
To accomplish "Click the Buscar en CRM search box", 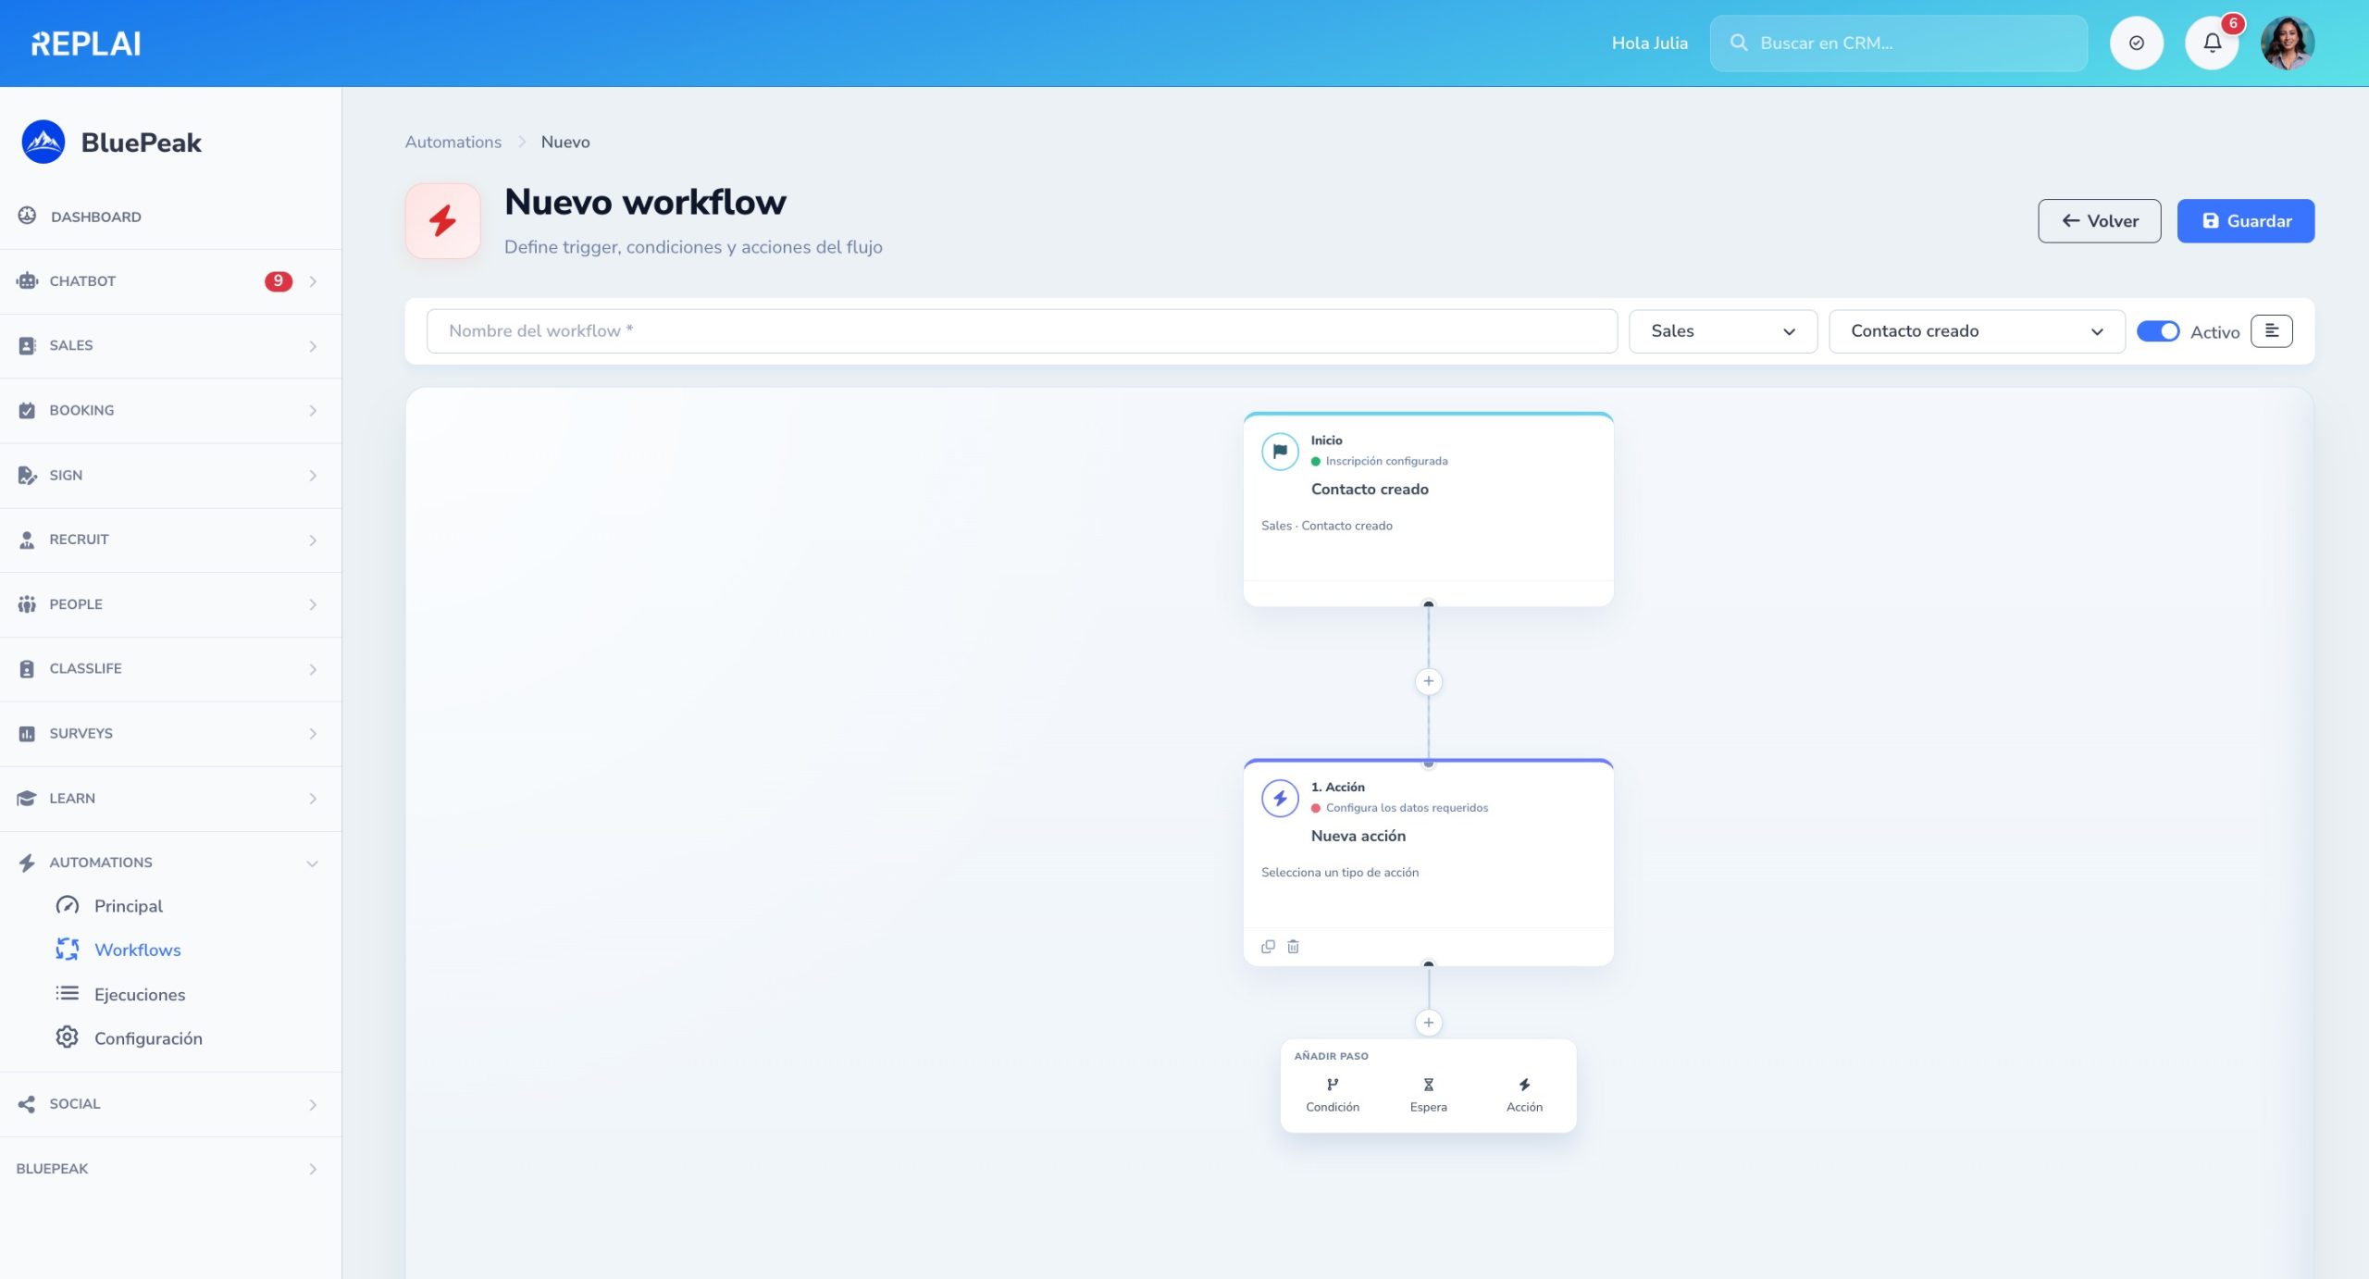I will tap(1898, 43).
